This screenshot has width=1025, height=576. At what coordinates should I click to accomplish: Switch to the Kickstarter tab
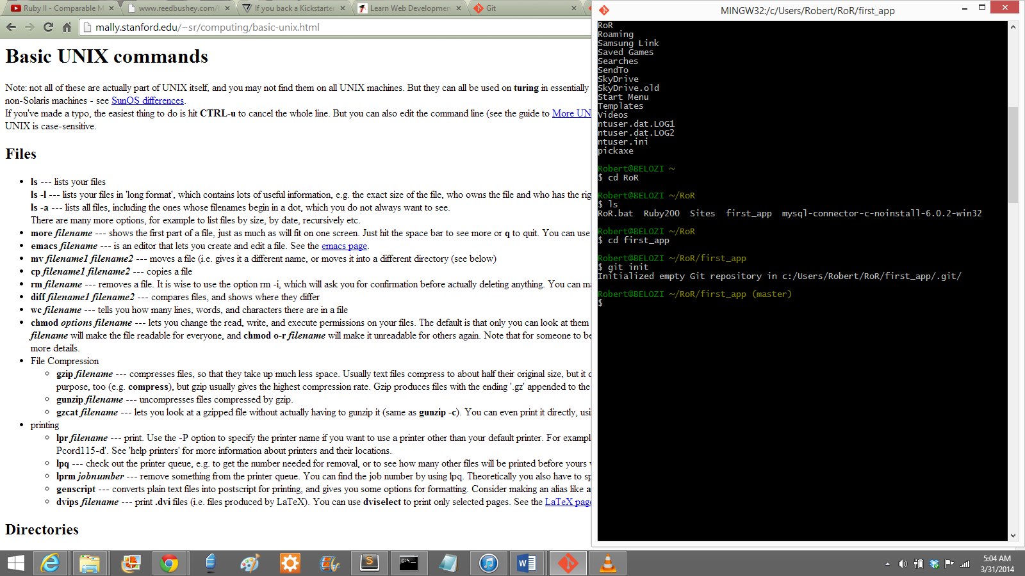293,8
